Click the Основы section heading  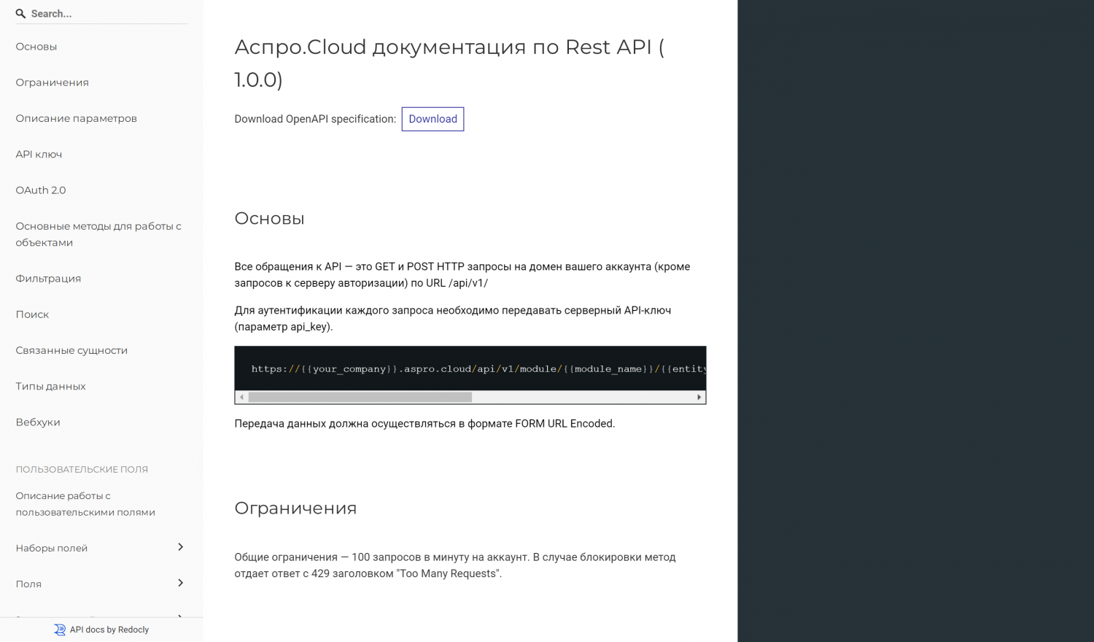click(x=269, y=219)
